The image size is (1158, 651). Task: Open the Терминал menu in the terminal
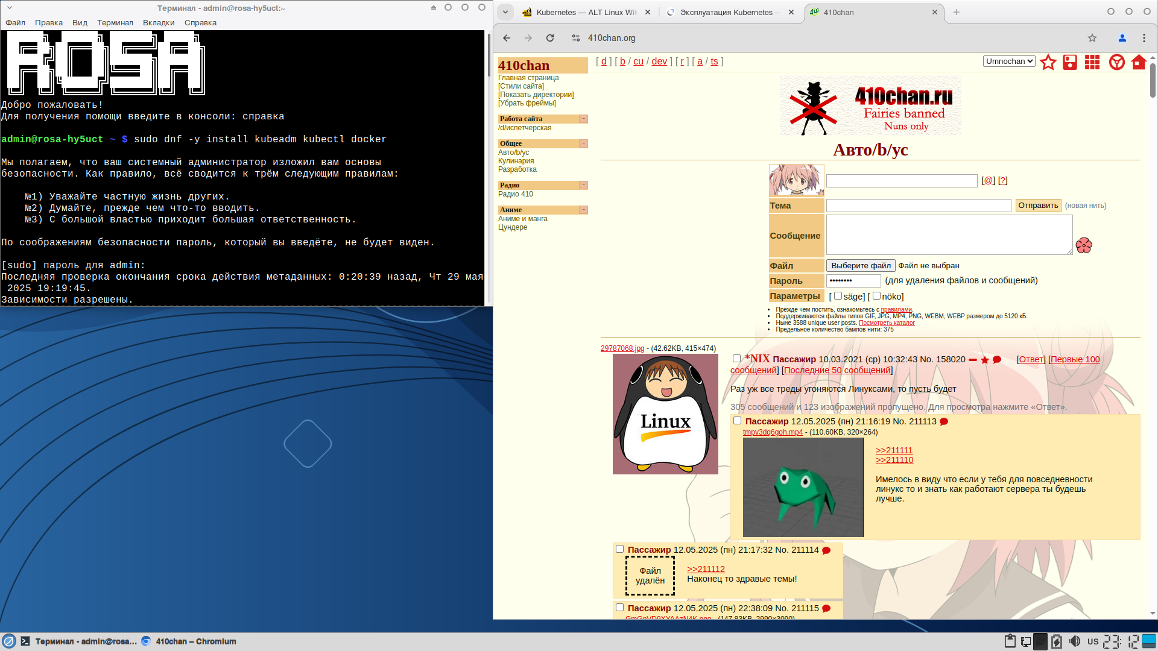115,23
